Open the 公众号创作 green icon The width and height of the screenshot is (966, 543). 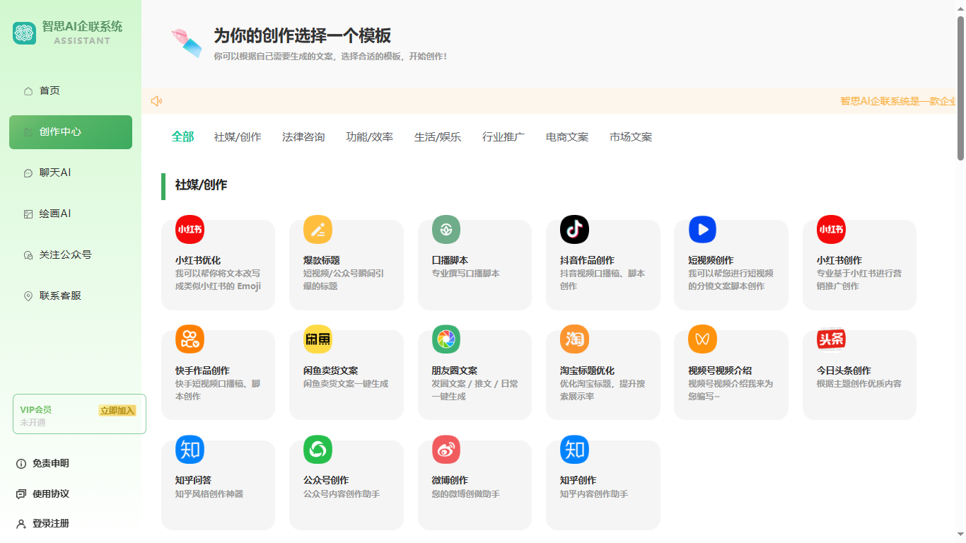coord(318,449)
